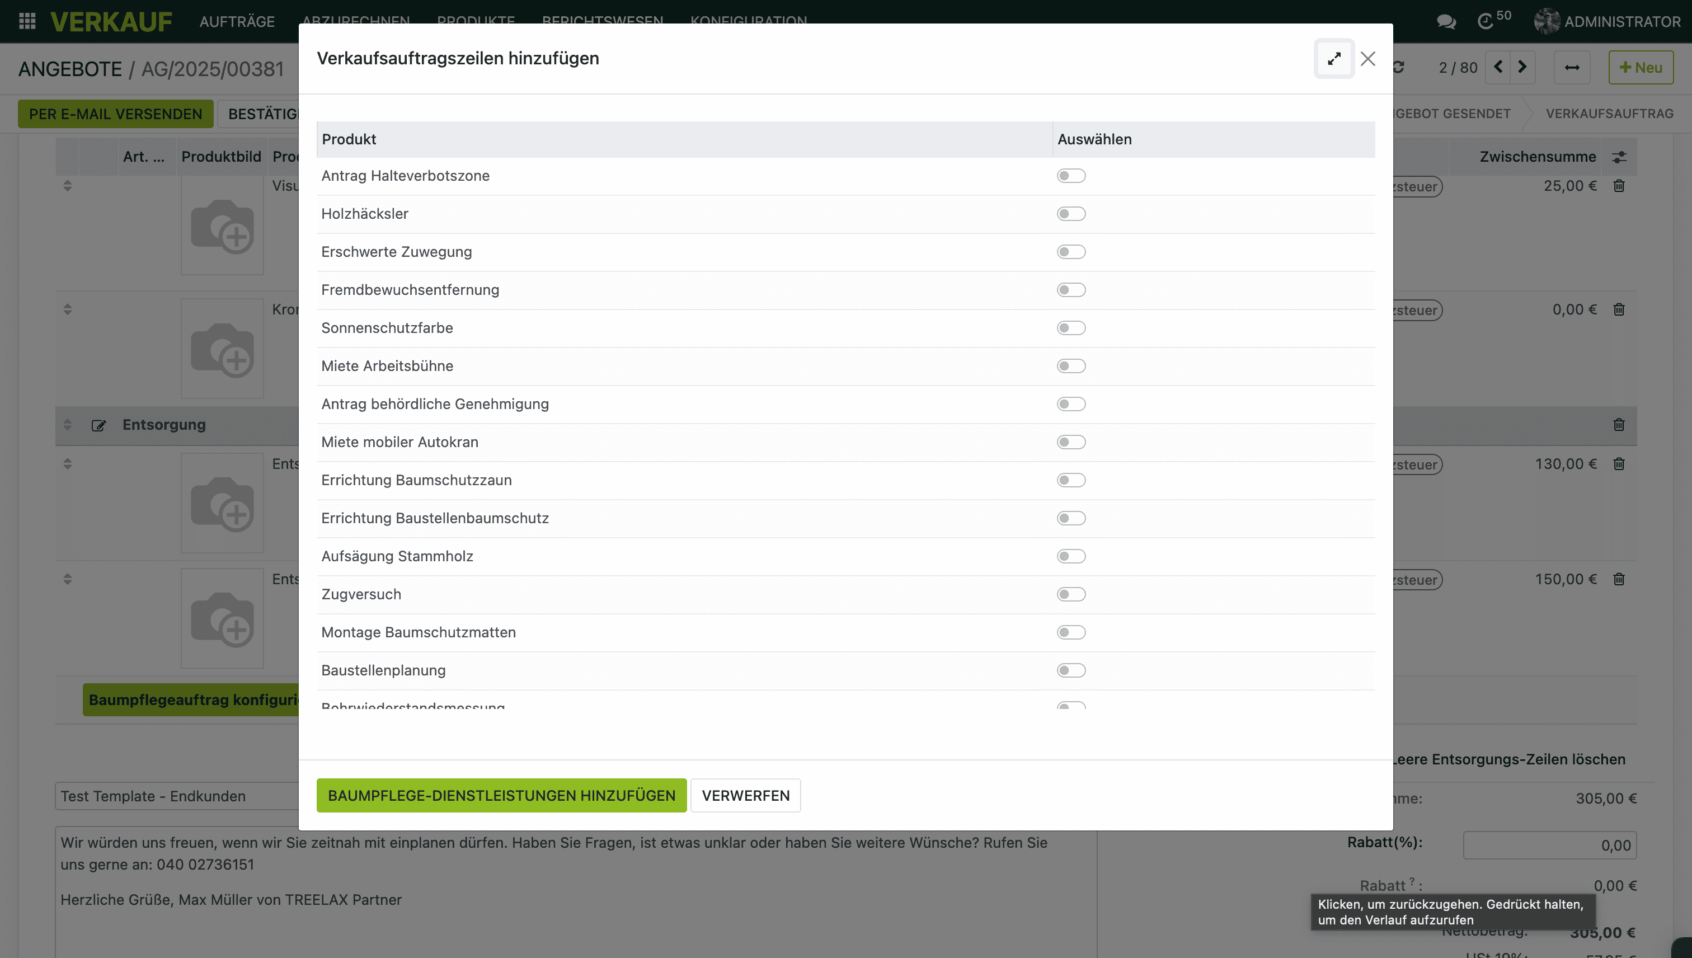Edit the Entsorgung section name
This screenshot has width=1692, height=958.
[x=98, y=426]
